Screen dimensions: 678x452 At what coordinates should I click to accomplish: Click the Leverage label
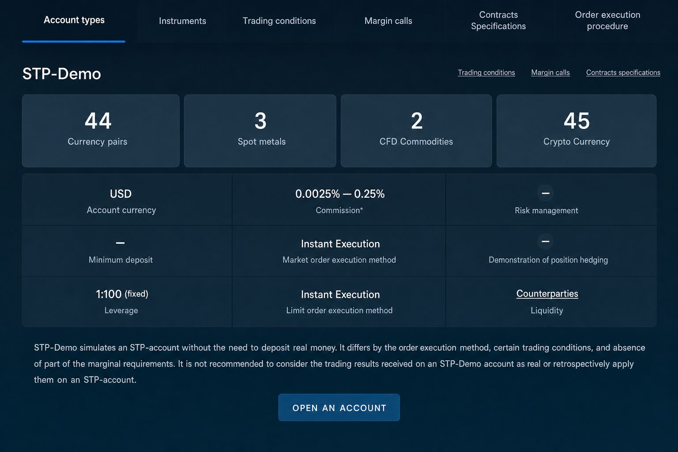point(121,310)
